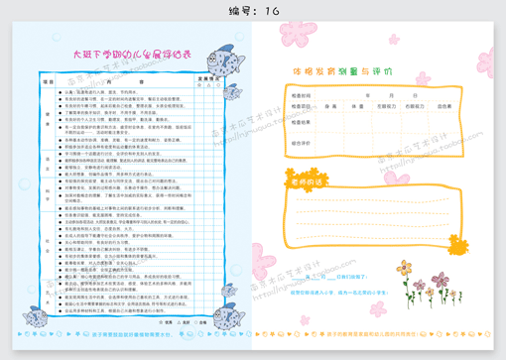Select the '科学' category cell
Image resolution: width=506 pixels, height=360 pixels.
(x=48, y=195)
